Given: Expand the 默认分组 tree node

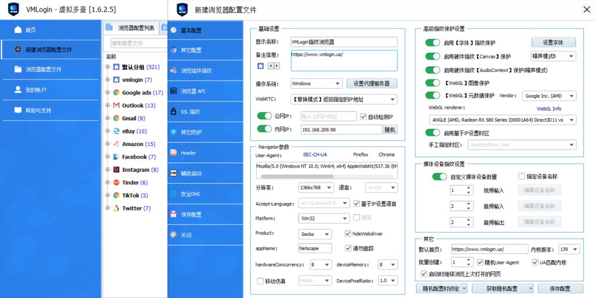Looking at the screenshot, I should point(107,67).
